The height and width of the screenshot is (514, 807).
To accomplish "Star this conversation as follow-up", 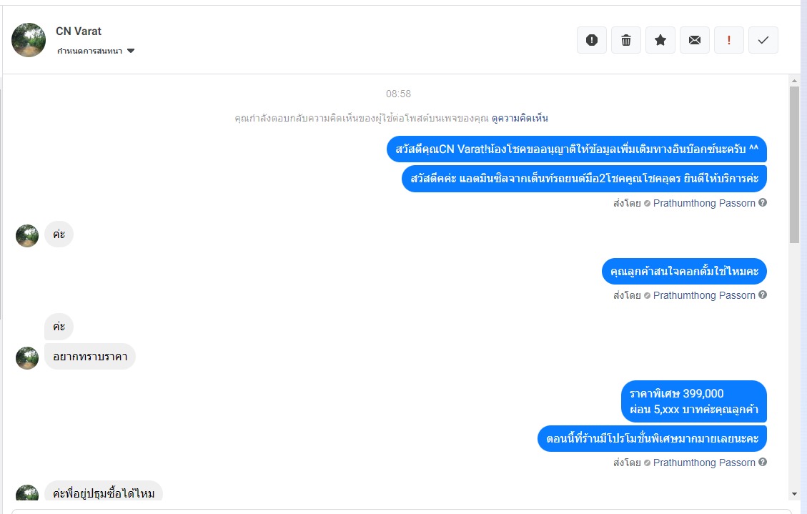I will point(660,40).
